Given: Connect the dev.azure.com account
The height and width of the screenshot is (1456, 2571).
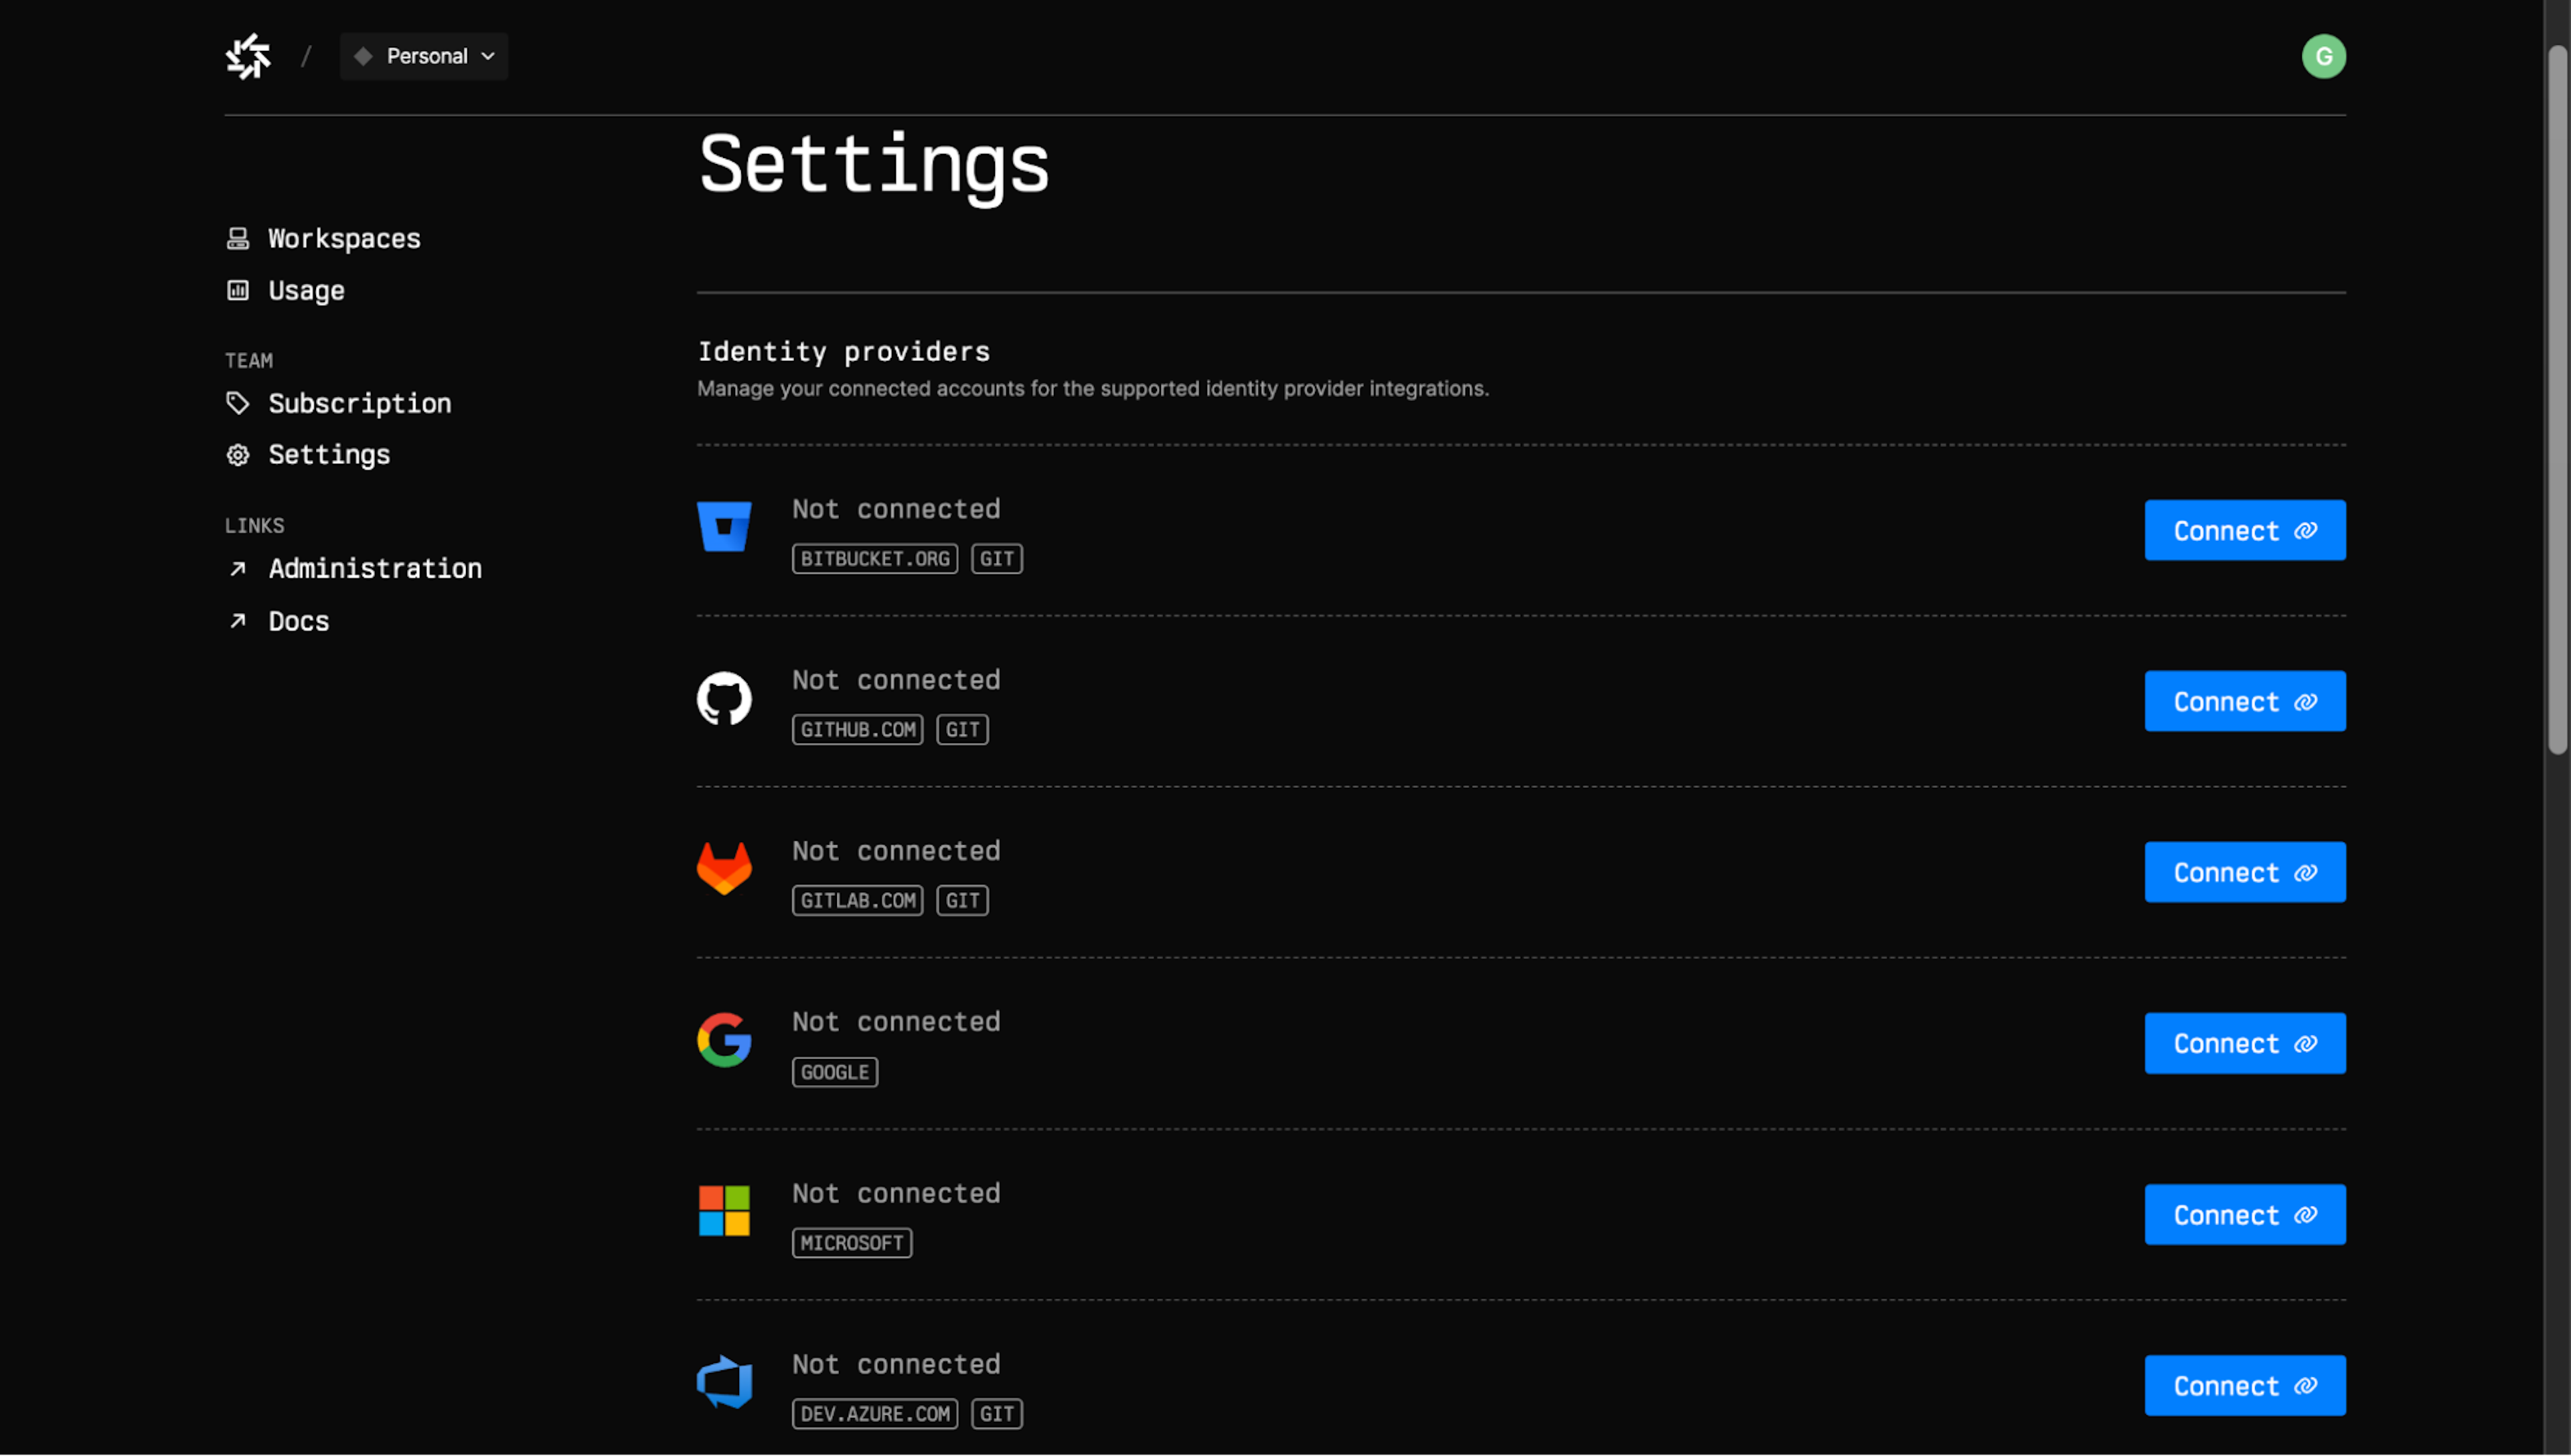Looking at the screenshot, I should (x=2245, y=1386).
